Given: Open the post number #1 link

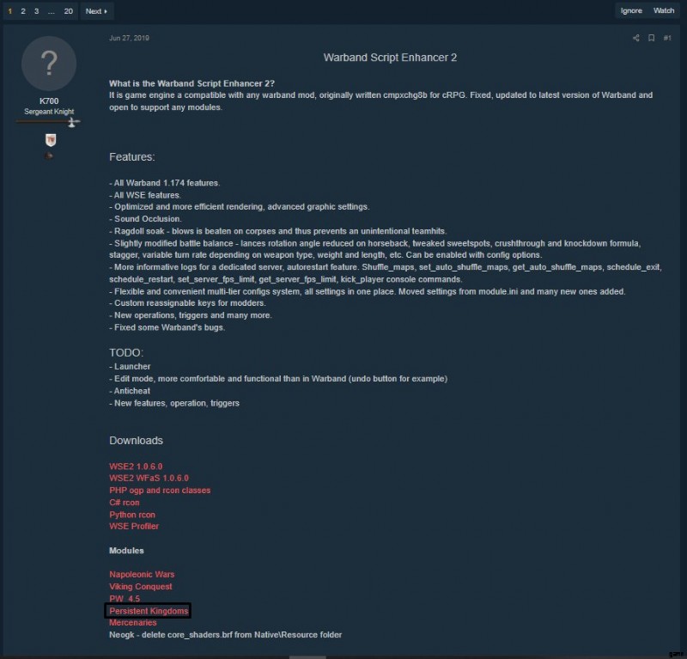Looking at the screenshot, I should tap(667, 38).
